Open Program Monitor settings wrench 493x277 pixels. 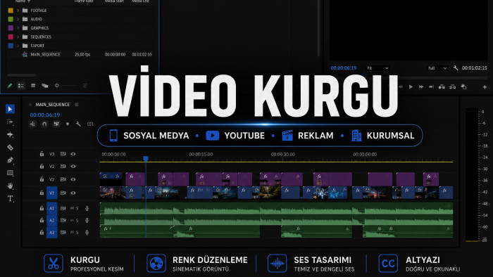[456, 67]
